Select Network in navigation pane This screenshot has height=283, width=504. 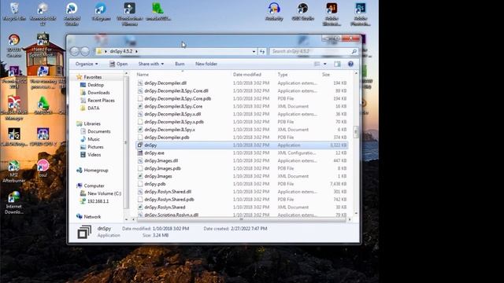(92, 217)
